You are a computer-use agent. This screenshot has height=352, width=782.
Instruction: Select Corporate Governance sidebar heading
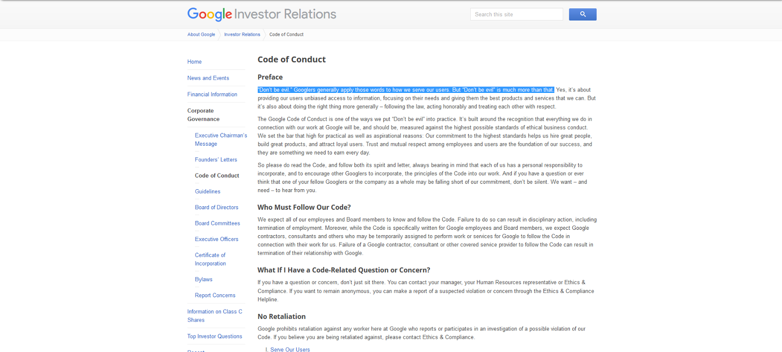pyautogui.click(x=203, y=115)
